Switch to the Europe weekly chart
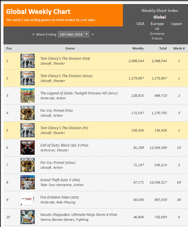 pos(157,24)
